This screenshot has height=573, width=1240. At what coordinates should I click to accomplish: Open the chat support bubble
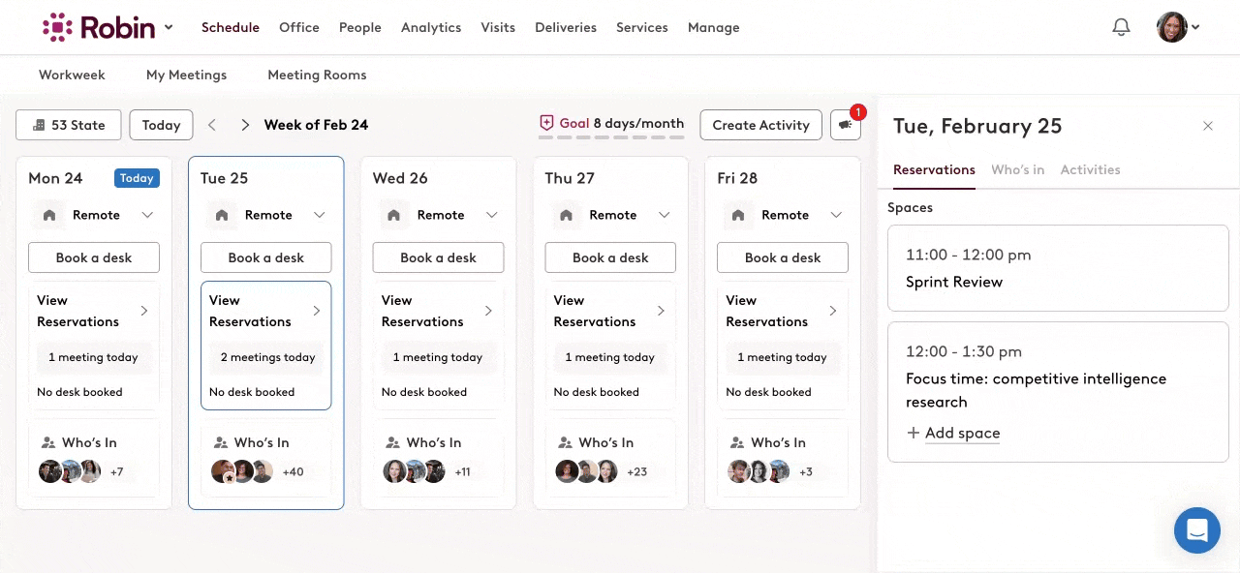click(1196, 530)
